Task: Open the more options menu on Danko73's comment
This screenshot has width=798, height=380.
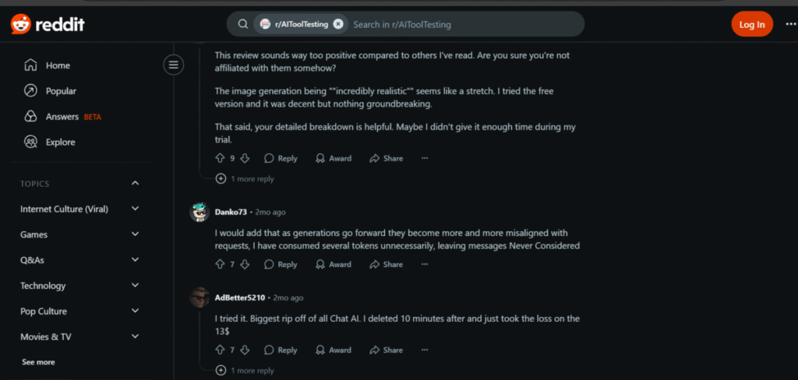Action: pos(425,265)
